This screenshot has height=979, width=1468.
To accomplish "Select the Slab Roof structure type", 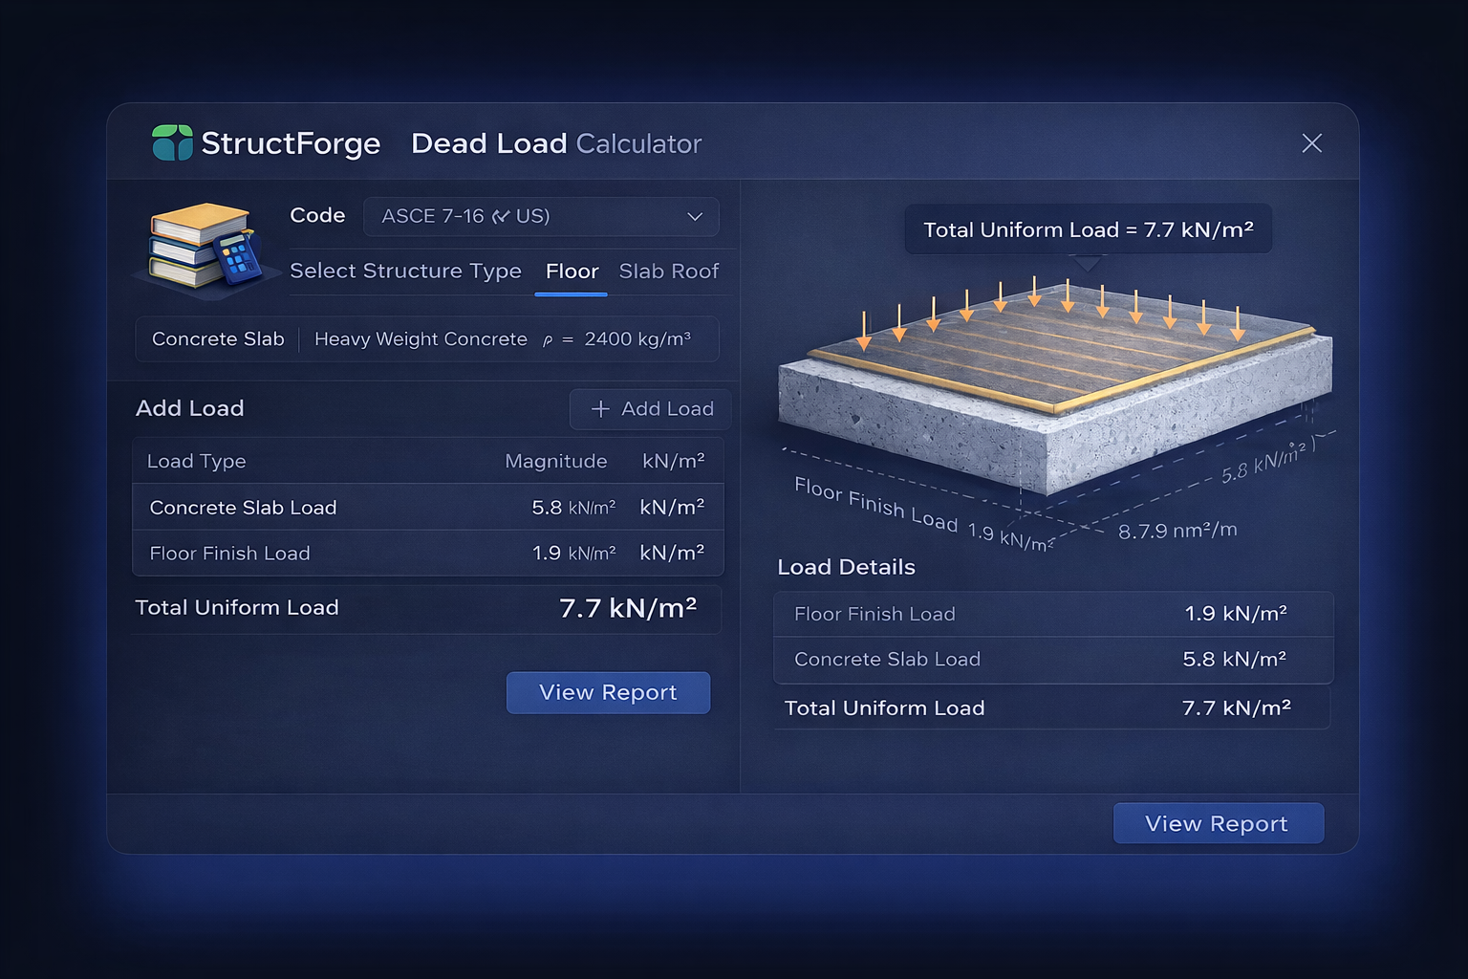I will (669, 271).
